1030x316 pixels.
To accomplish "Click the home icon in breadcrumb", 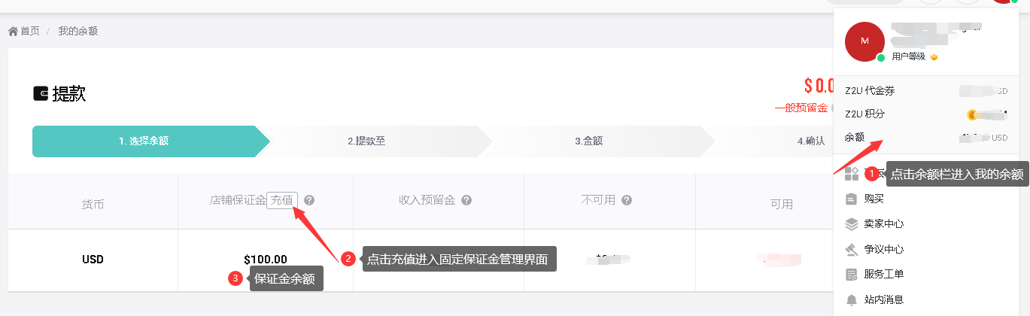I will pos(13,32).
